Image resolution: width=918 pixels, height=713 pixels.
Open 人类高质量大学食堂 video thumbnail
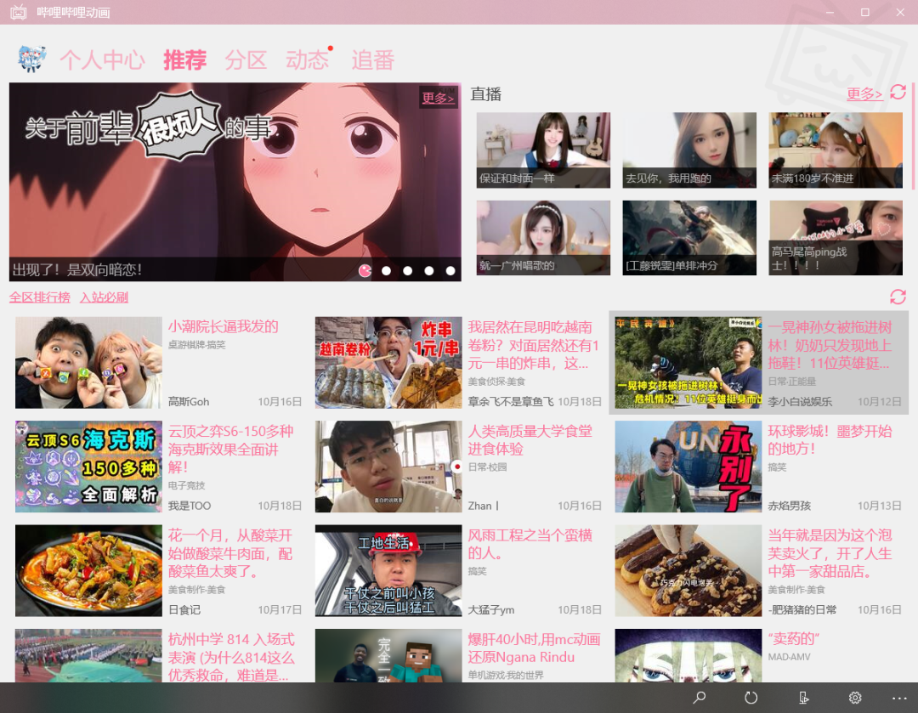coord(388,467)
